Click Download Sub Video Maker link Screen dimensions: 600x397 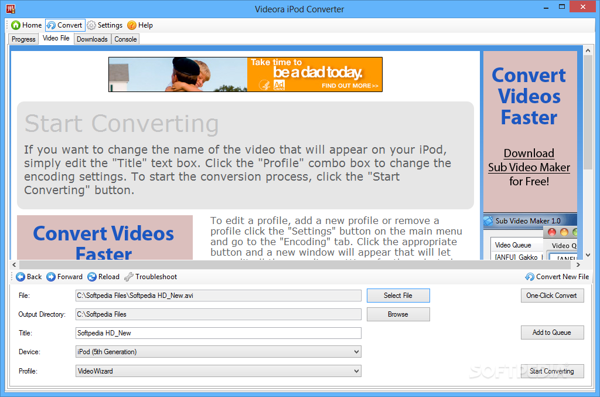529,161
